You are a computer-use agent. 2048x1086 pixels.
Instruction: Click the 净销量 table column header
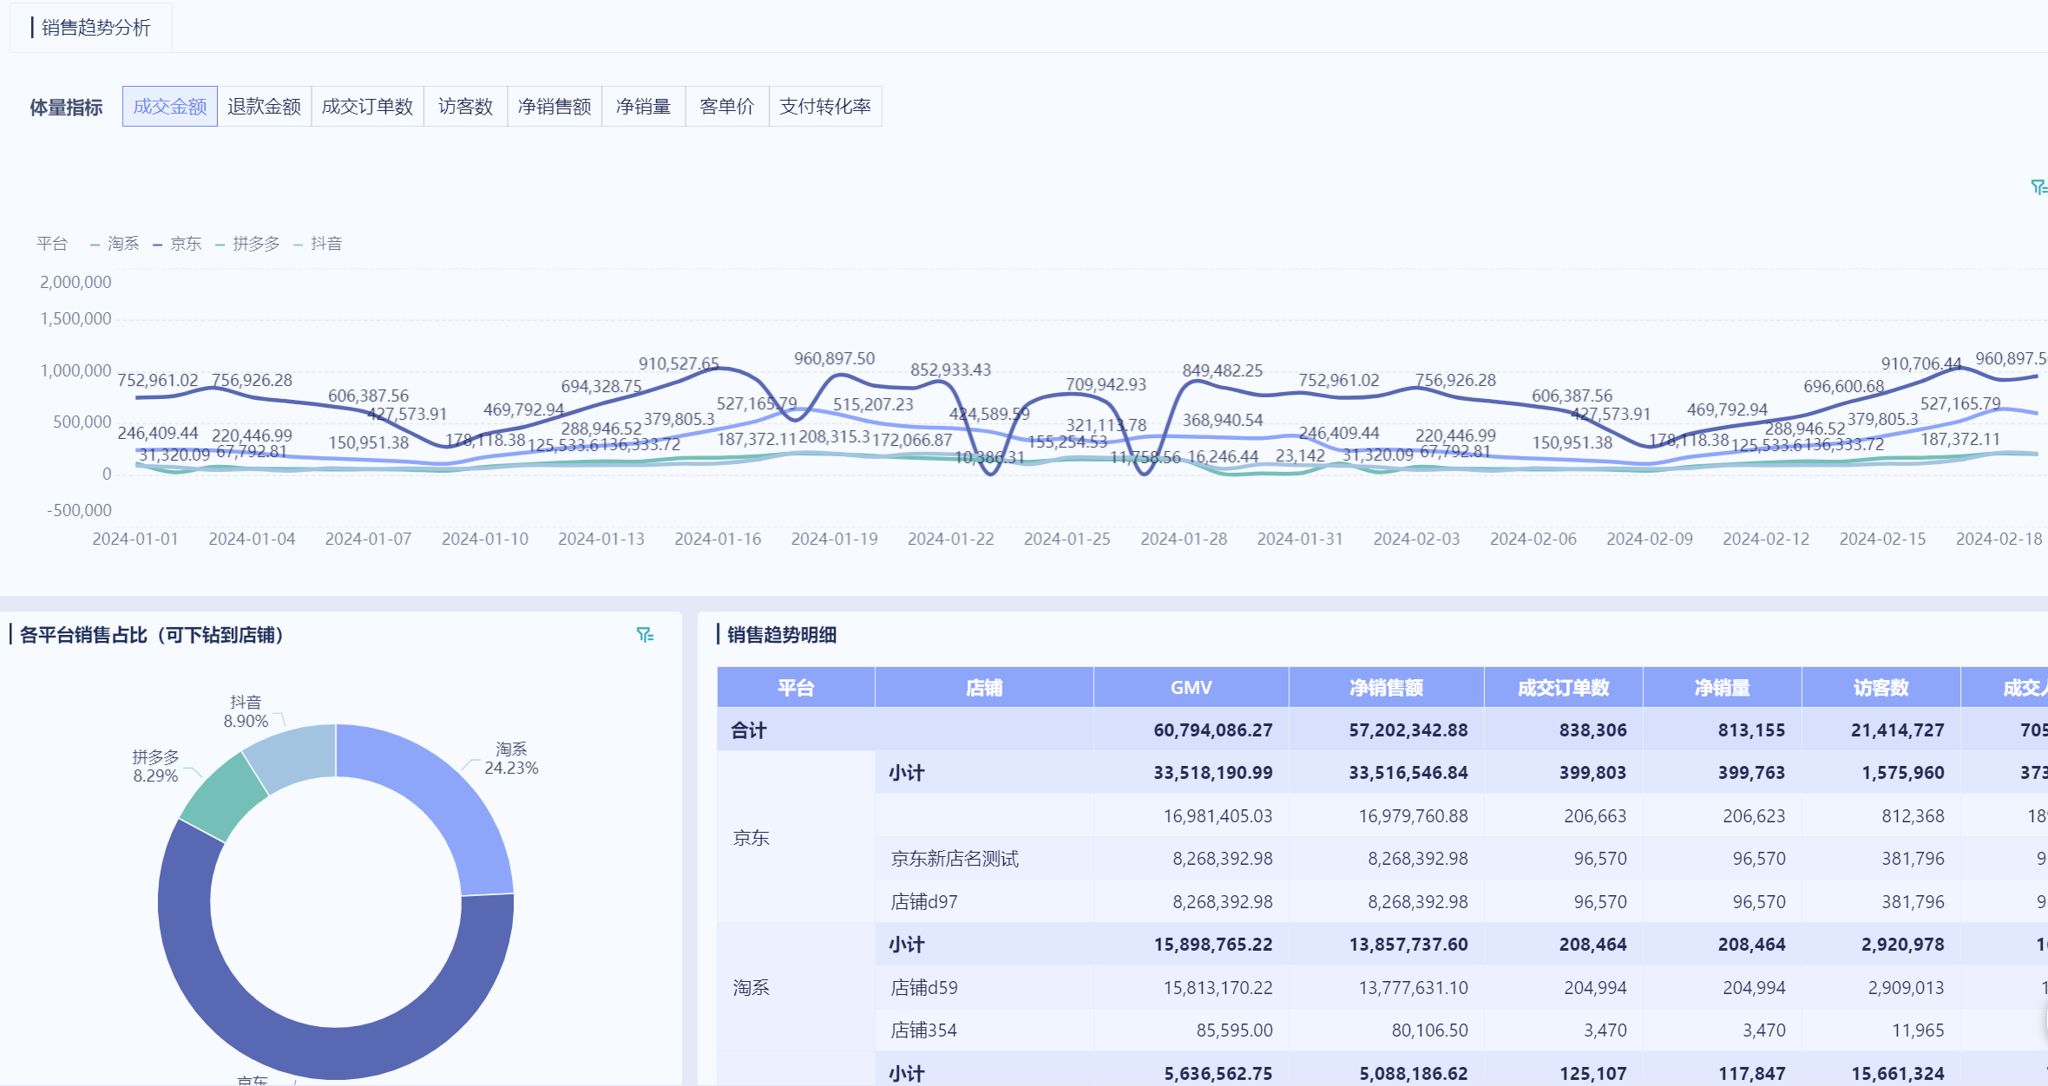[1722, 688]
